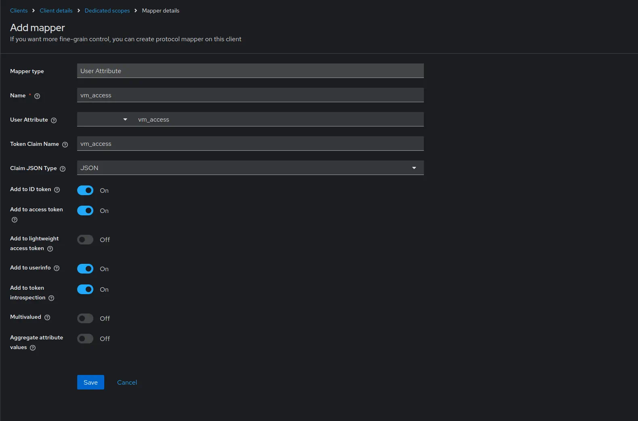Screen dimensions: 638x421
Task: Click the Add to ID token help icon
Action: coord(57,190)
